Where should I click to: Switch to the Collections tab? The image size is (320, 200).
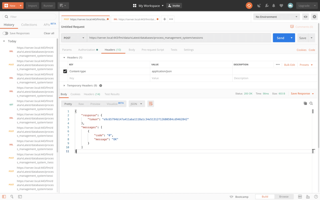tap(29, 25)
